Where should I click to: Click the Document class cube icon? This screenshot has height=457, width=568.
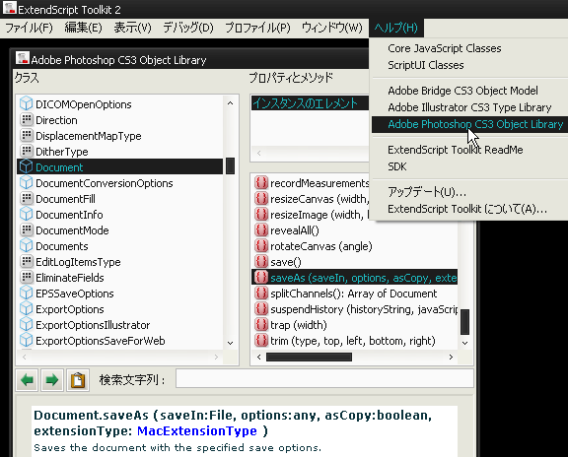pos(26,166)
